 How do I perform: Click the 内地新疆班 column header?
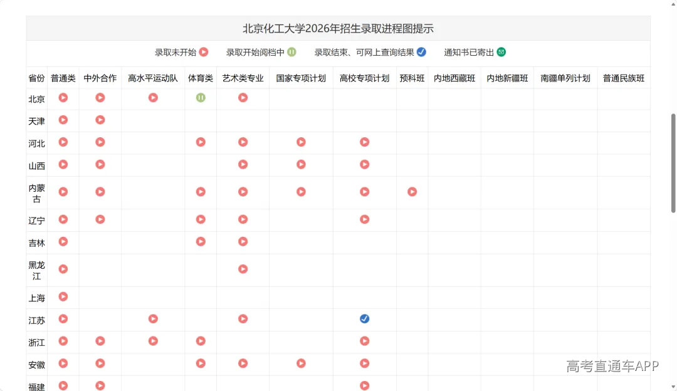point(507,78)
